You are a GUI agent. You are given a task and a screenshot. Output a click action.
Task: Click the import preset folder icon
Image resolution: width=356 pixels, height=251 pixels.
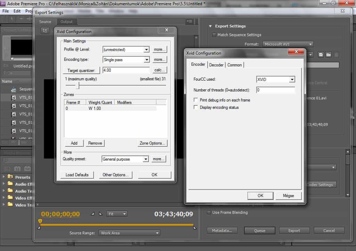[x=328, y=55]
